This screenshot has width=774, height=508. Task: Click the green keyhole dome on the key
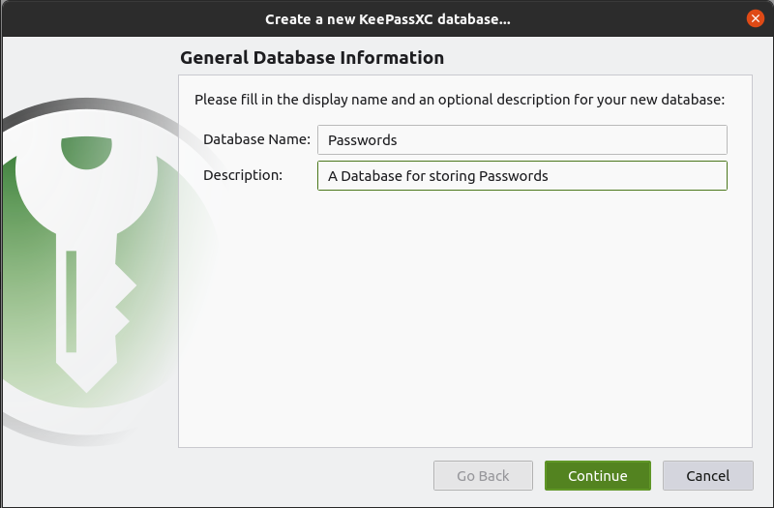click(87, 151)
